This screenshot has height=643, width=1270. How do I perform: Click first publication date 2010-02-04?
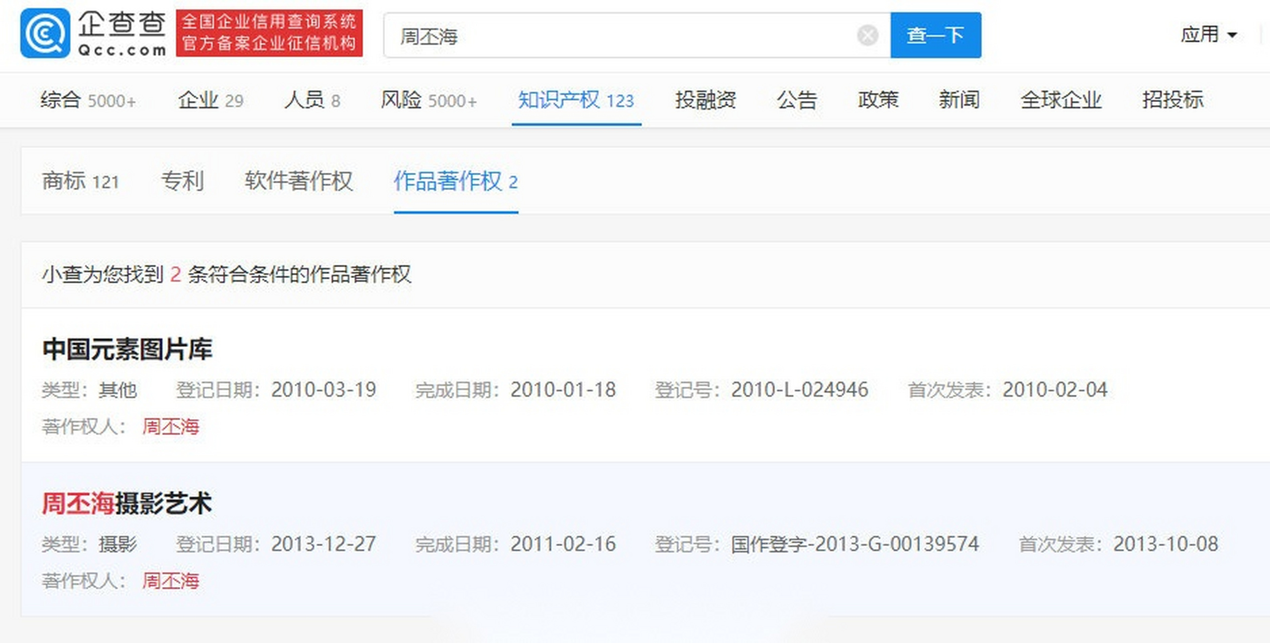[1055, 390]
